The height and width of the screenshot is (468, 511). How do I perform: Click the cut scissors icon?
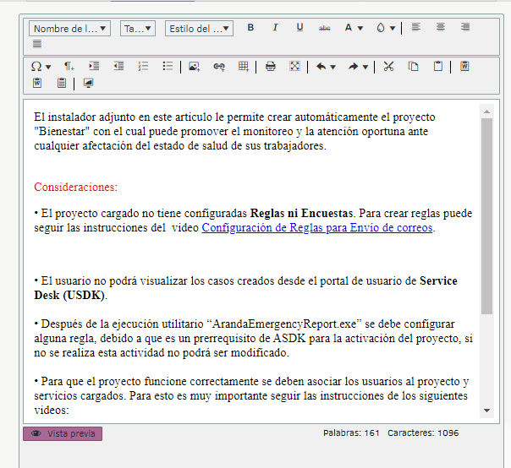pyautogui.click(x=388, y=66)
